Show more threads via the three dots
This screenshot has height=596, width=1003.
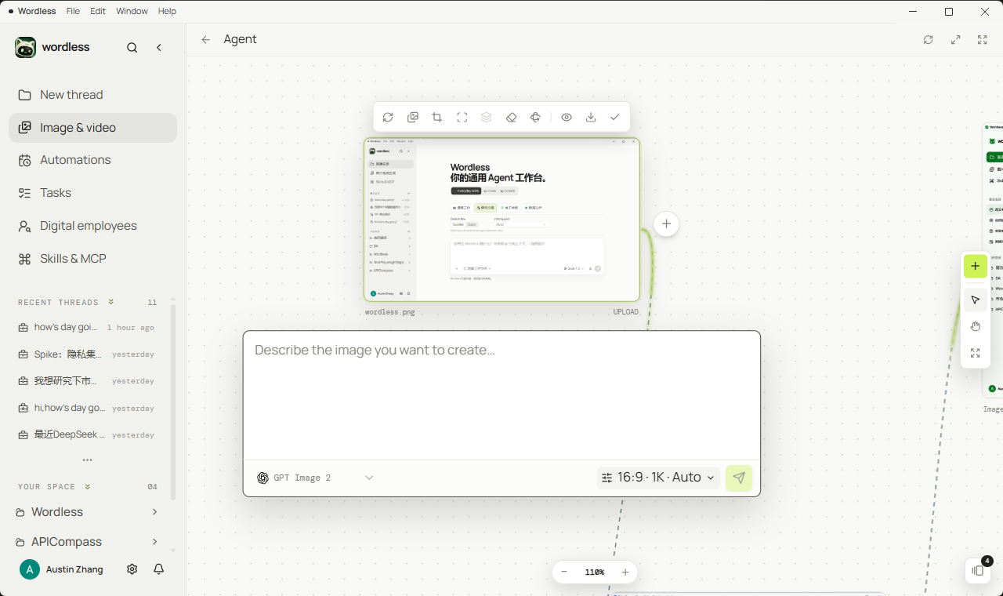[88, 460]
